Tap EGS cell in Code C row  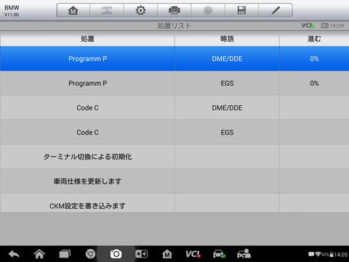pyautogui.click(x=227, y=132)
